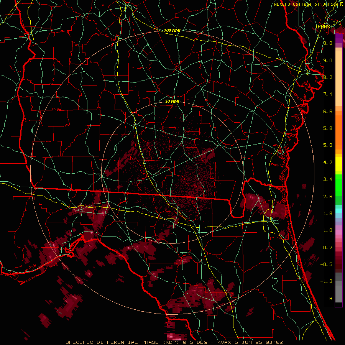Image resolution: width=345 pixels, height=345 pixels.
Task: Click the 4.2 scale value
Action: (328, 163)
